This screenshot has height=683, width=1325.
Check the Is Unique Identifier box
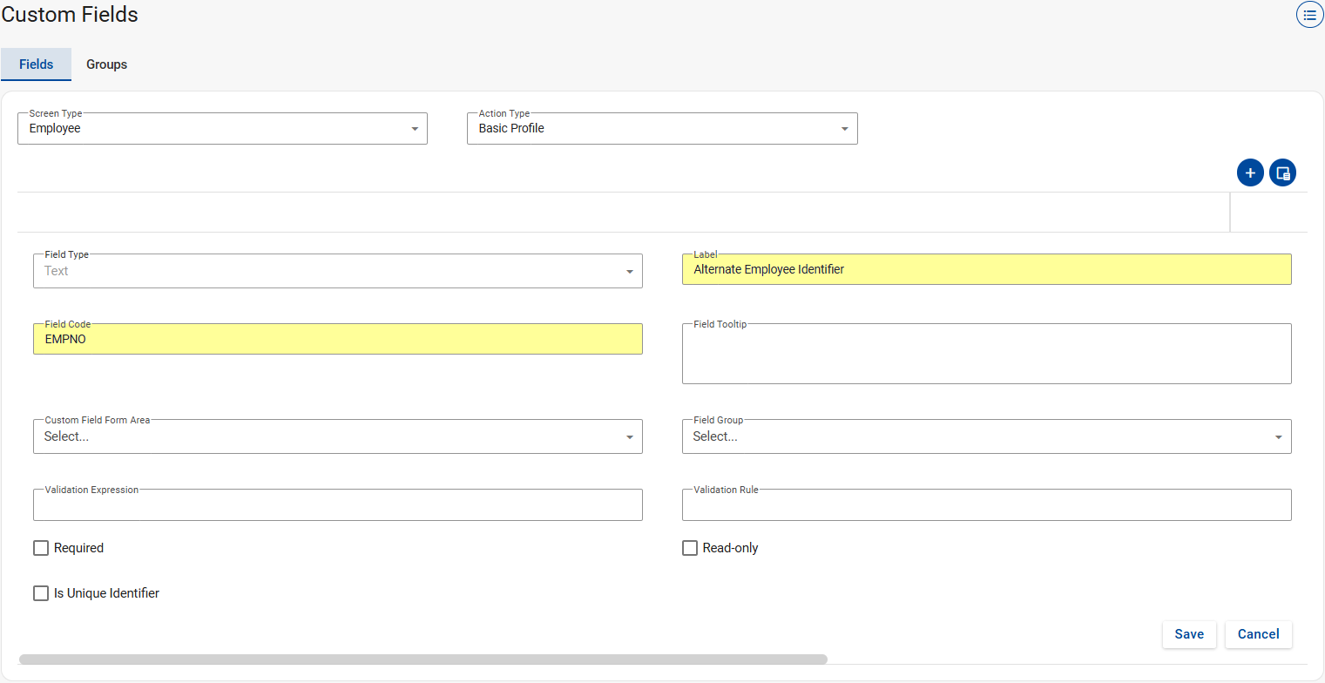click(41, 593)
